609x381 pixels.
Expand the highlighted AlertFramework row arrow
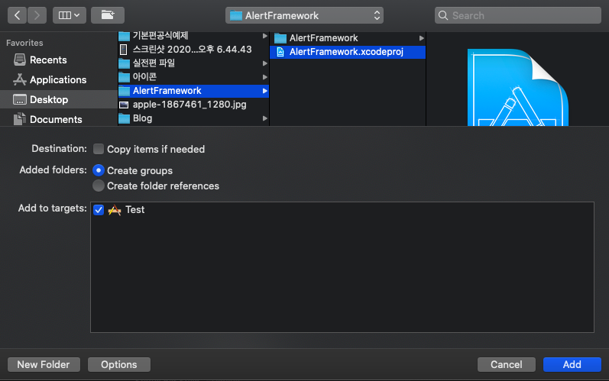[265, 91]
